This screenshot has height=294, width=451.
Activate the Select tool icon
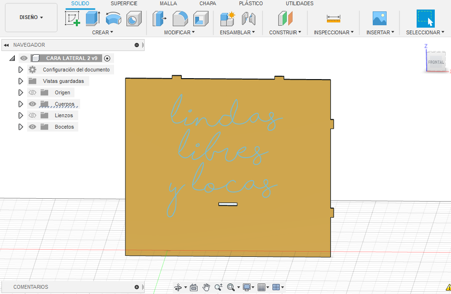pyautogui.click(x=425, y=19)
